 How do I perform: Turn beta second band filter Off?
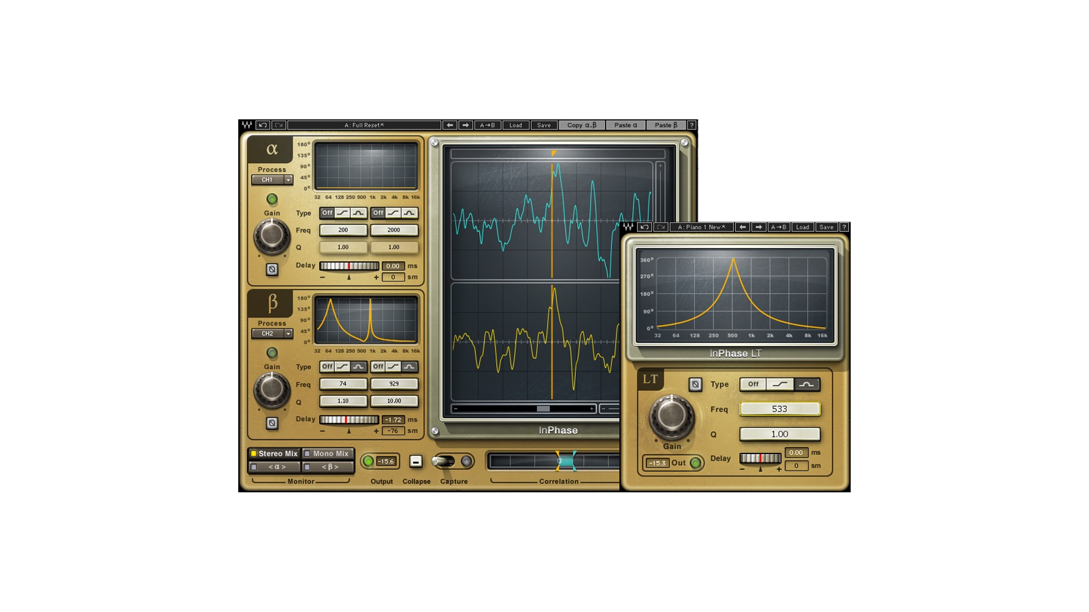pos(378,367)
